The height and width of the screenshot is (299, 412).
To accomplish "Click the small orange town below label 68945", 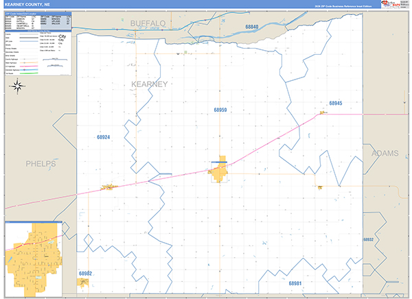I will (x=322, y=112).
